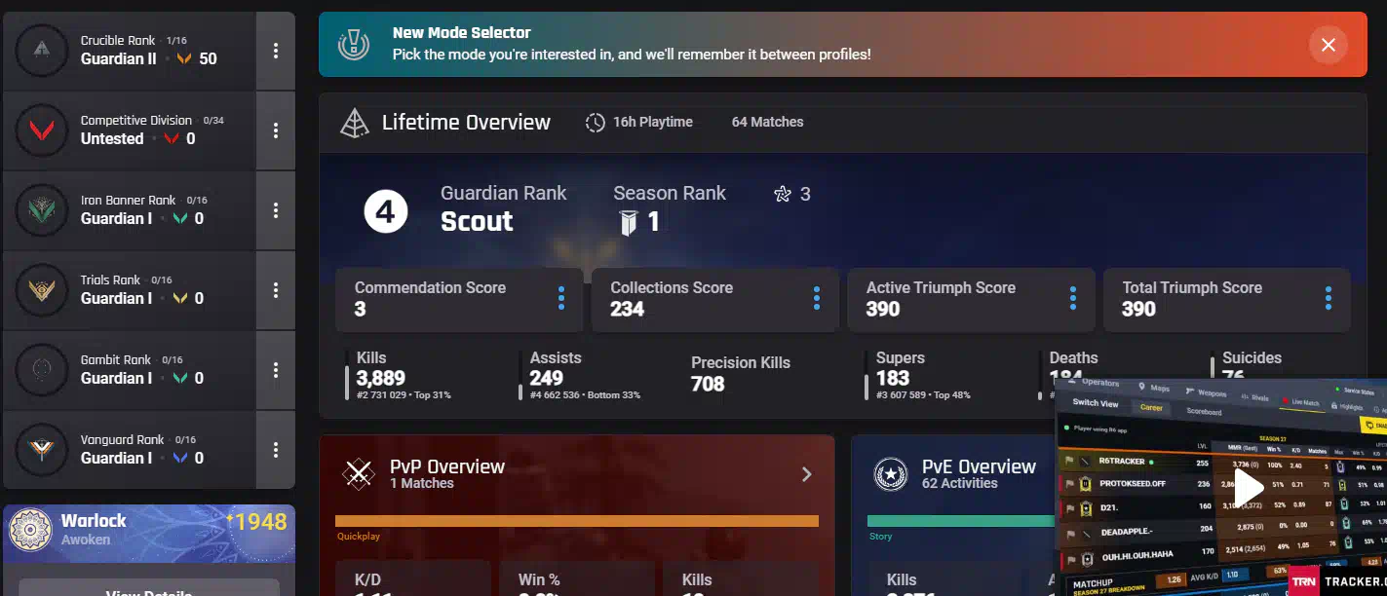Click the "1 Matches" text under PvP Overview

point(422,483)
